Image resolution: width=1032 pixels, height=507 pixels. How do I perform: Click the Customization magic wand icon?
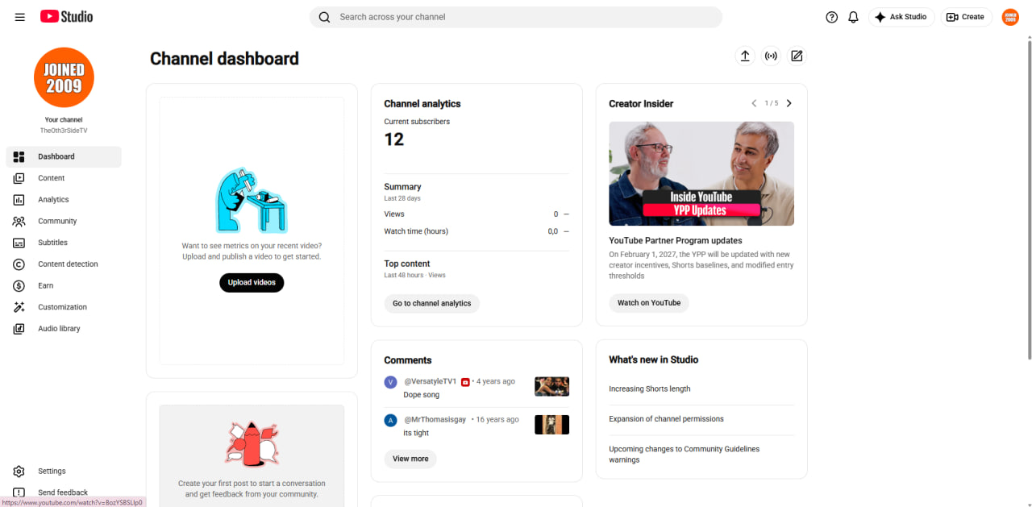coord(19,307)
